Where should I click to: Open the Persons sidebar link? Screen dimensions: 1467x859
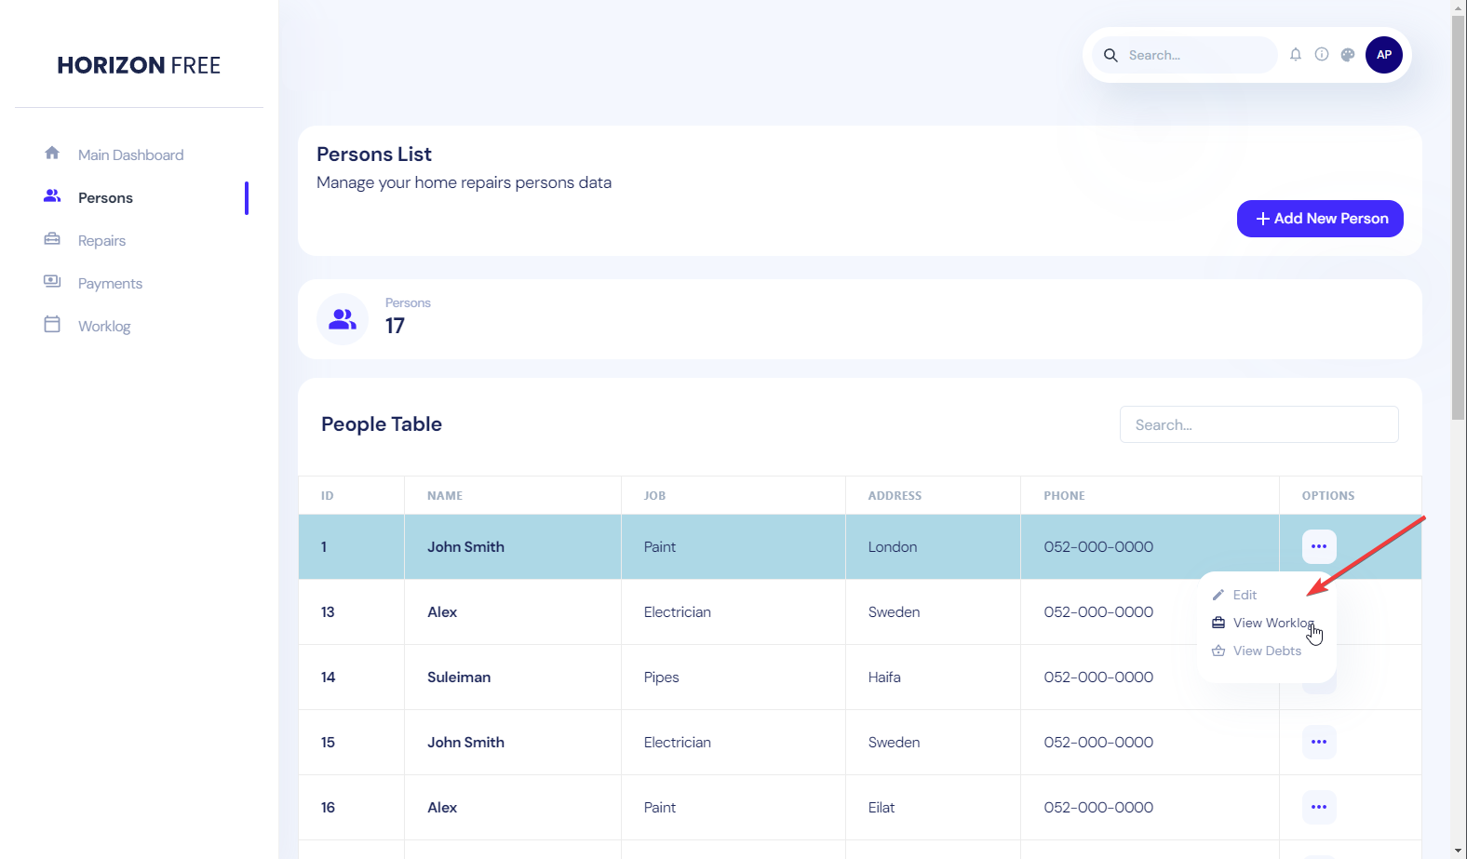click(105, 197)
